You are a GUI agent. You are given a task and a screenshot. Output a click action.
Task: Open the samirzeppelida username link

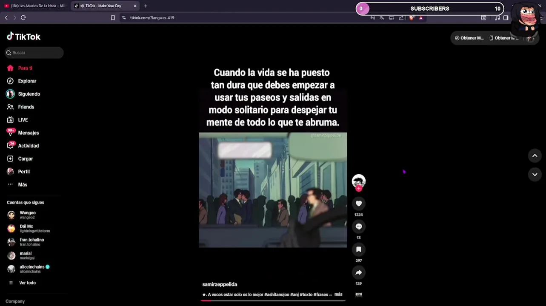point(220,284)
